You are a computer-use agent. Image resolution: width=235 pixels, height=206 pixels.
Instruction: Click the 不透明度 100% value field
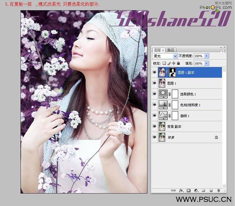coord(199,56)
